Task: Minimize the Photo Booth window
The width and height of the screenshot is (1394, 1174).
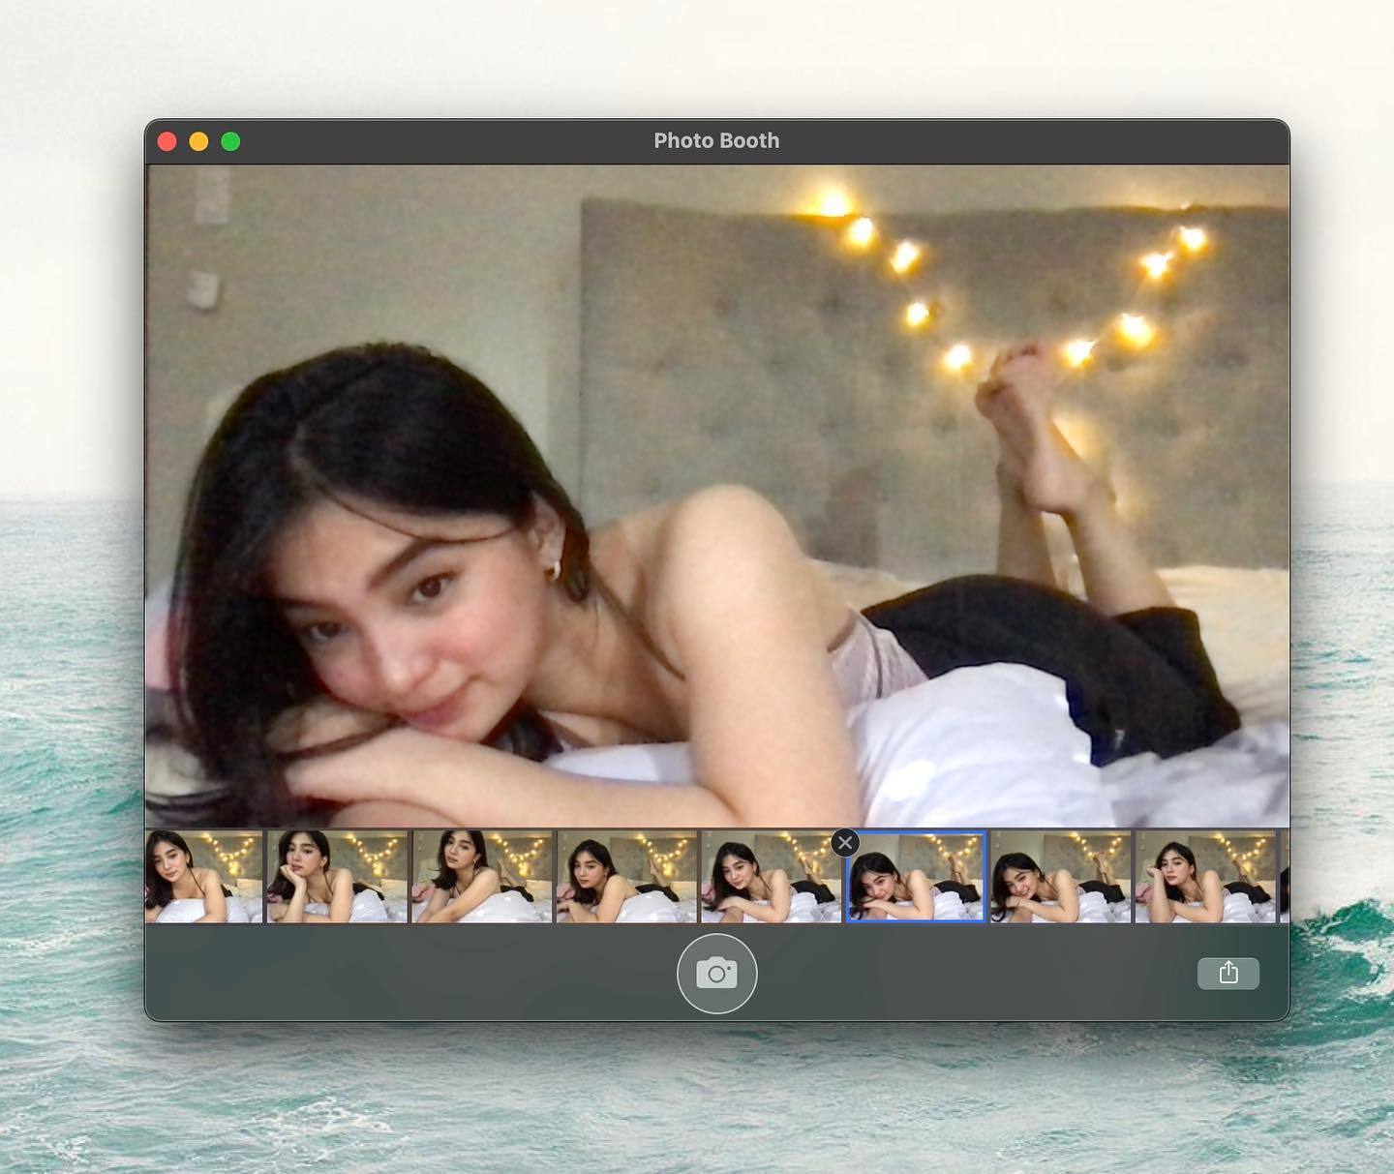Action: point(198,141)
